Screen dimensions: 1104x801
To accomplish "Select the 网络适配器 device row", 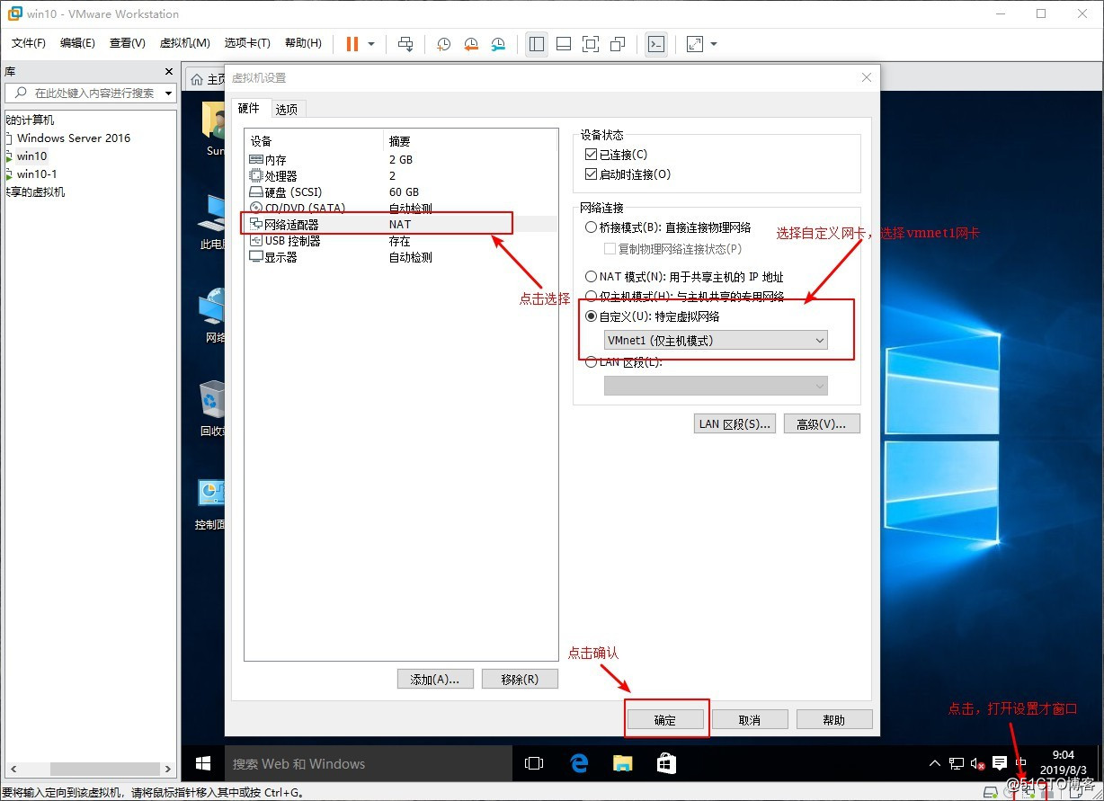I will click(x=401, y=224).
